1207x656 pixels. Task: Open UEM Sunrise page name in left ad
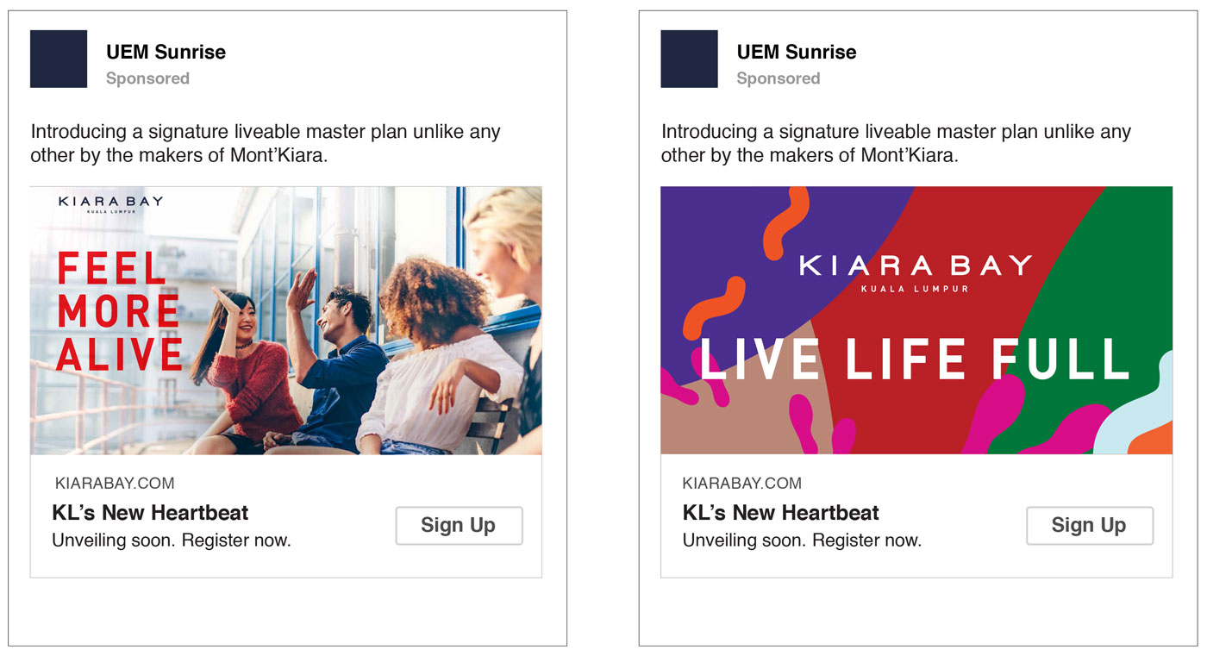(x=166, y=52)
